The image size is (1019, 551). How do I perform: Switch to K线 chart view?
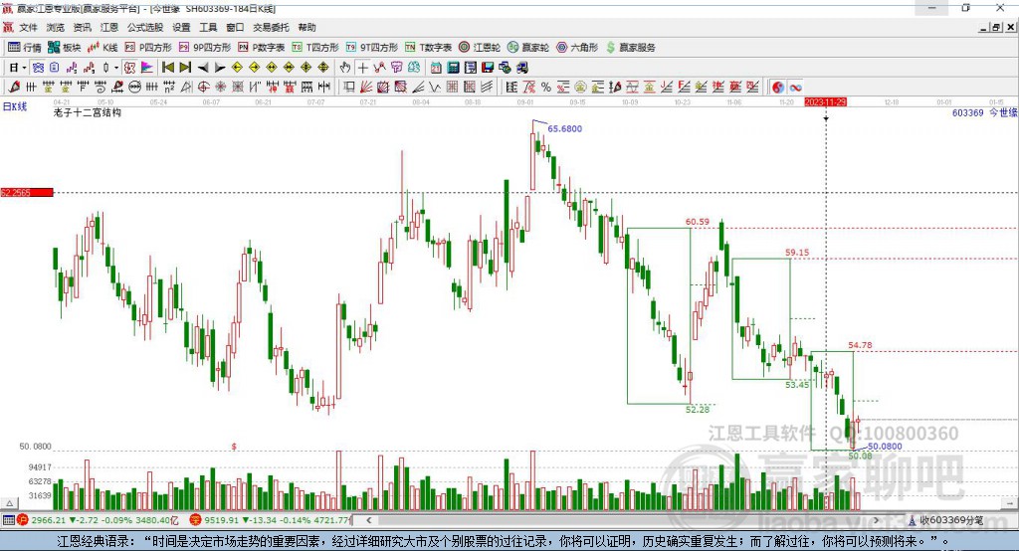[x=102, y=48]
